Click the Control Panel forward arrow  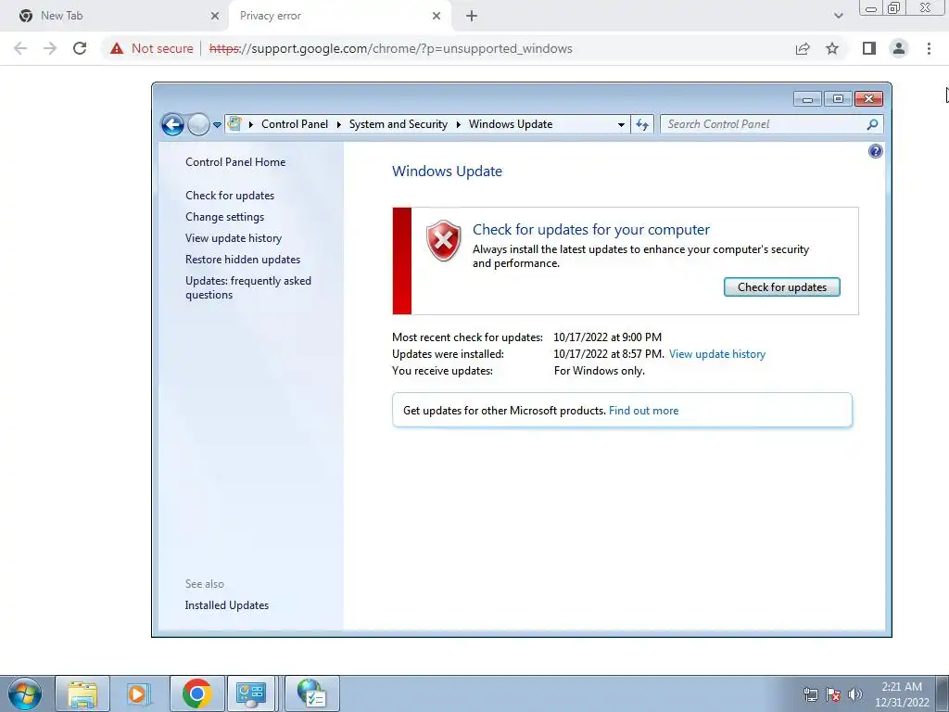[198, 125]
